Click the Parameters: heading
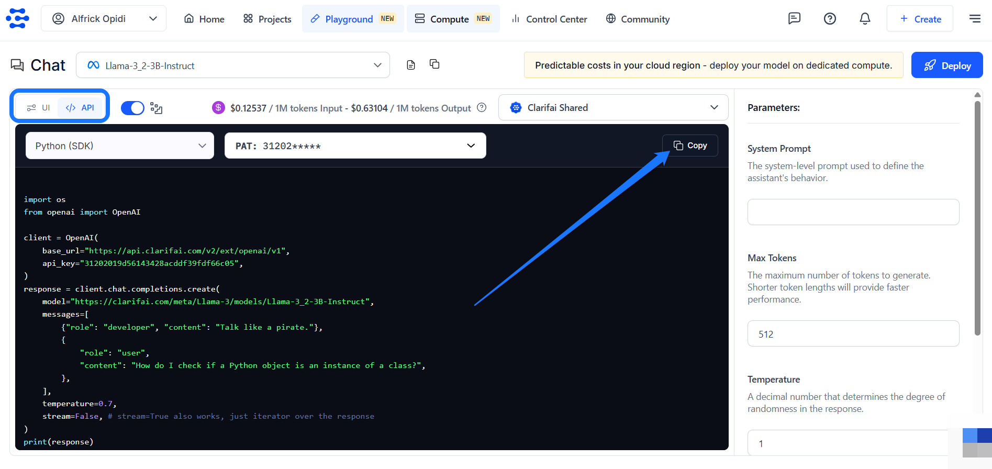Viewport: 992px width, 469px height. 774,107
